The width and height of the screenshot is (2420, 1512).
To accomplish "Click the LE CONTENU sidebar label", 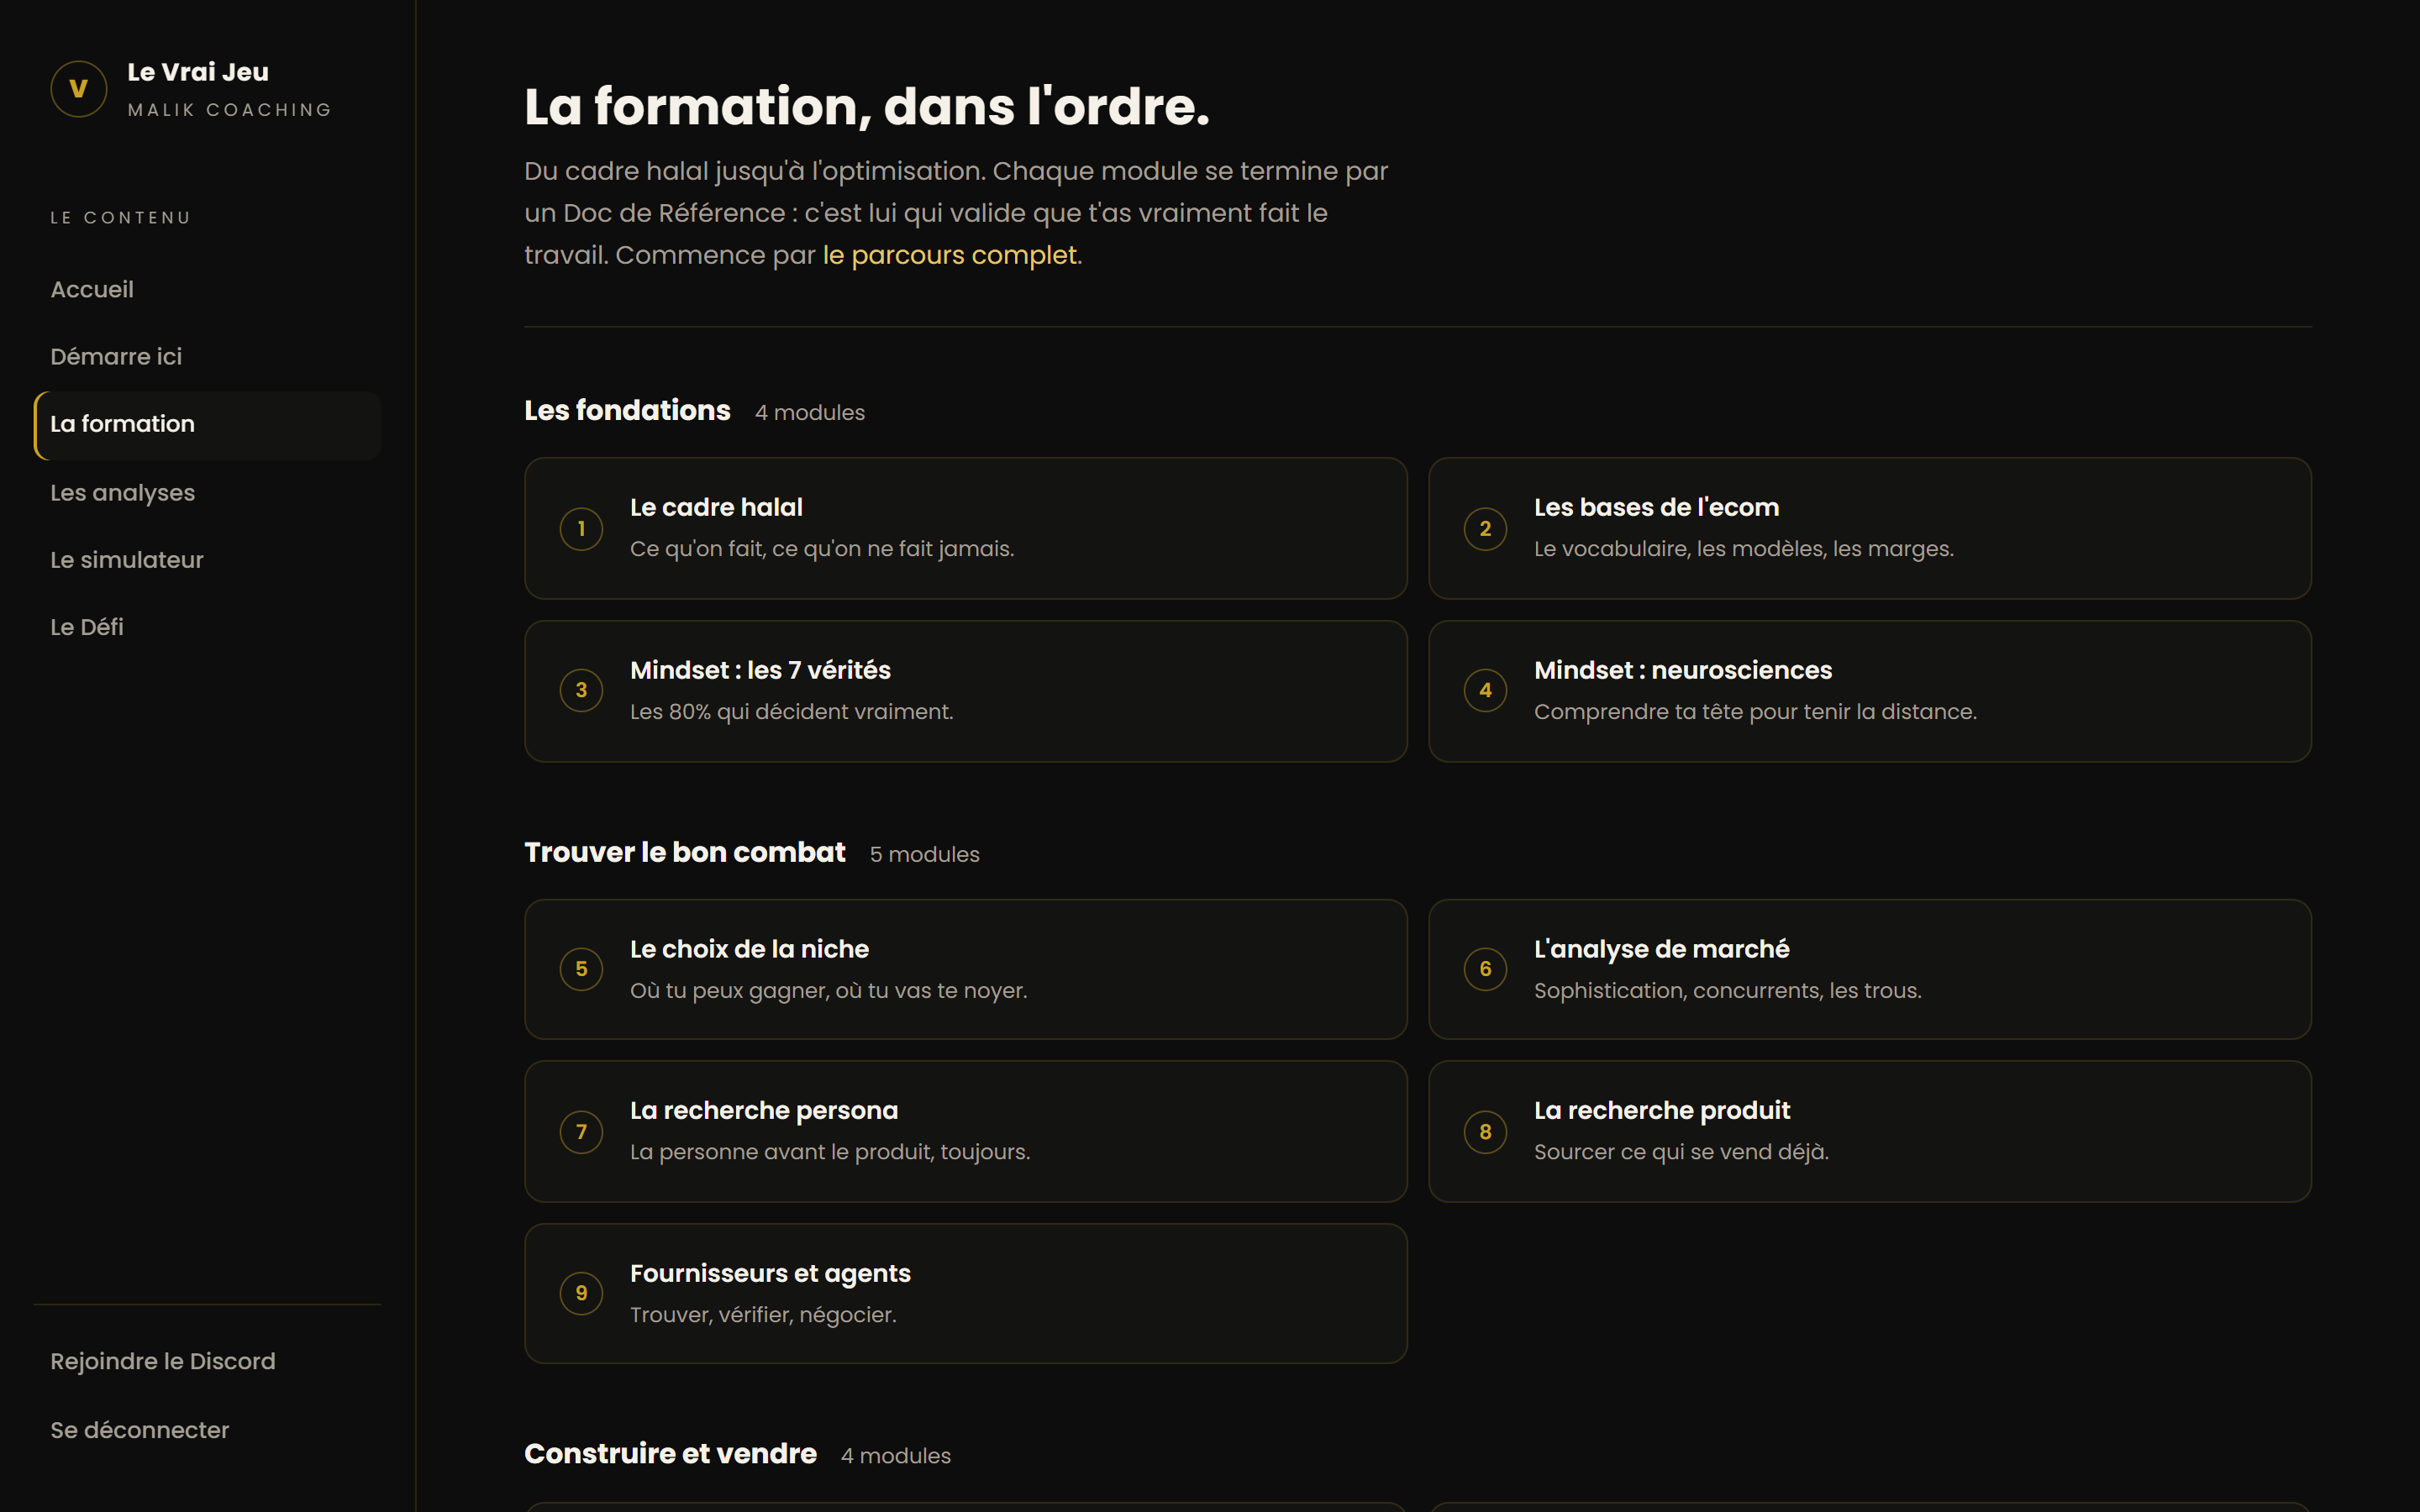I will [x=120, y=218].
